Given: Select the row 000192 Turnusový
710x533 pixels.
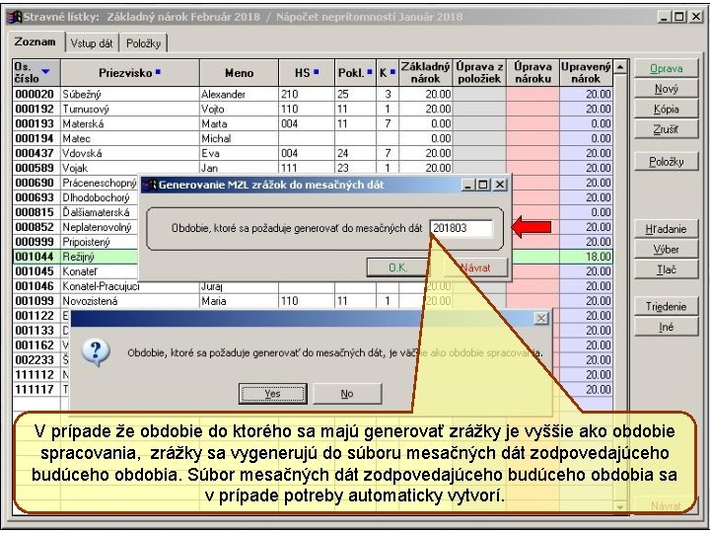Looking at the screenshot, I should (313, 109).
